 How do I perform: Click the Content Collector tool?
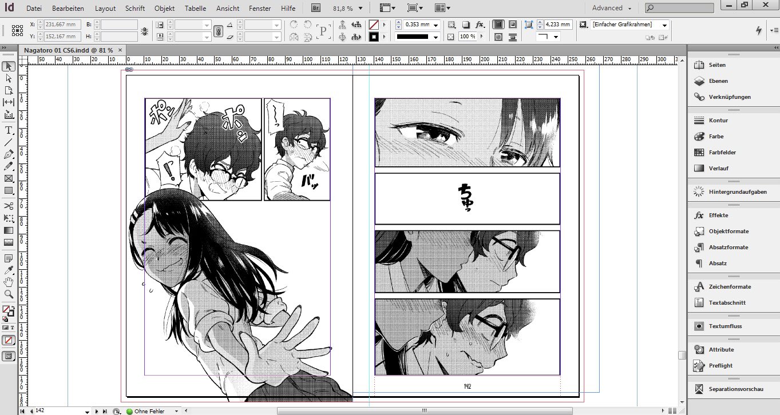[x=9, y=115]
